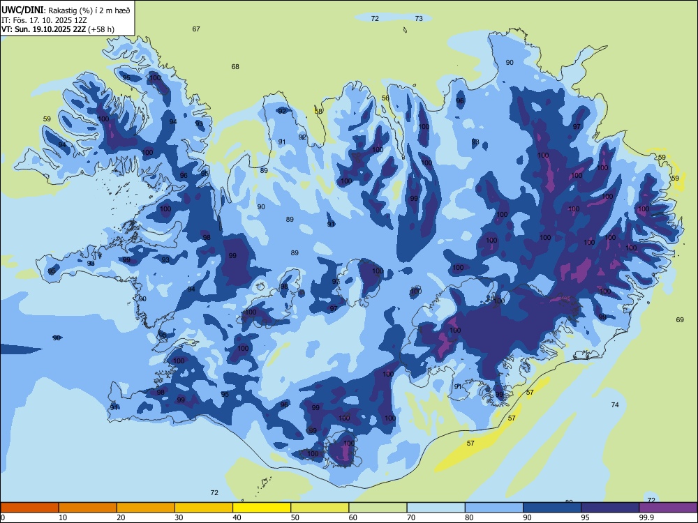The width and height of the screenshot is (698, 523).
Task: Click the UWC/DINI title text
Action: point(22,10)
